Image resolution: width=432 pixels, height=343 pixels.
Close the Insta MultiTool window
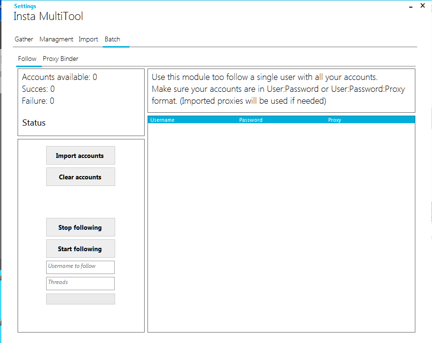tap(422, 6)
